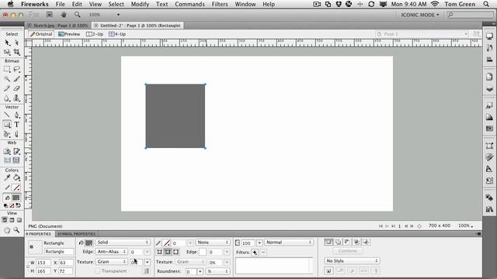
Task: Align stroke to inside of path
Action: tap(159, 252)
